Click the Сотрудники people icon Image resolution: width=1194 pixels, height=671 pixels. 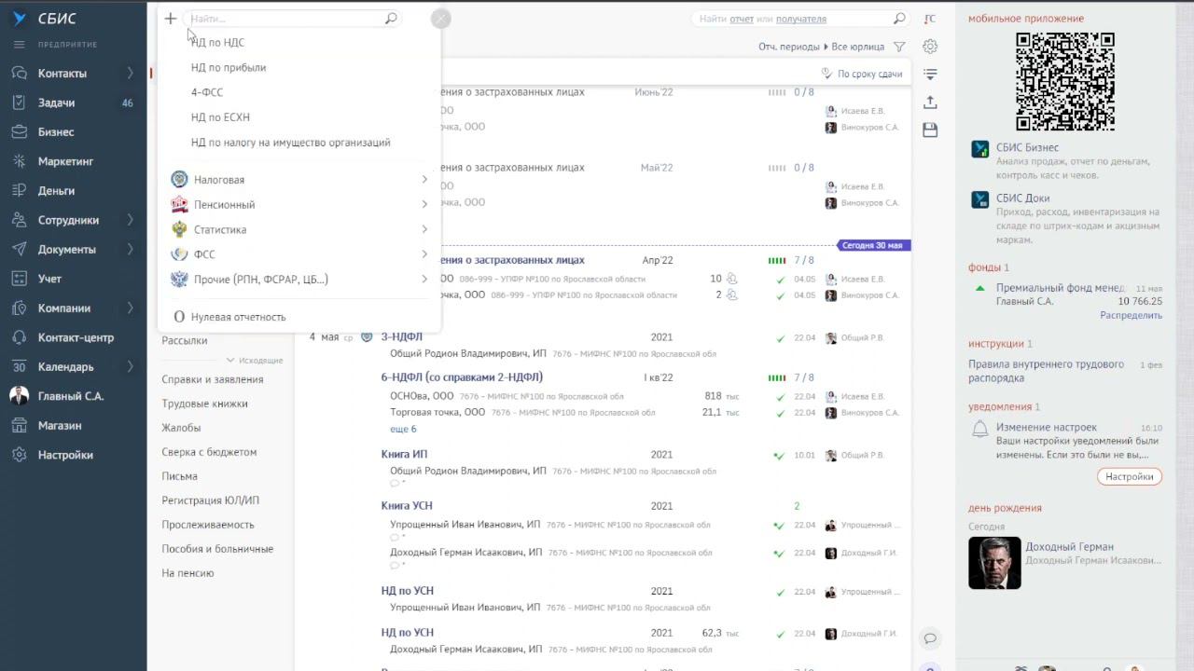19,220
